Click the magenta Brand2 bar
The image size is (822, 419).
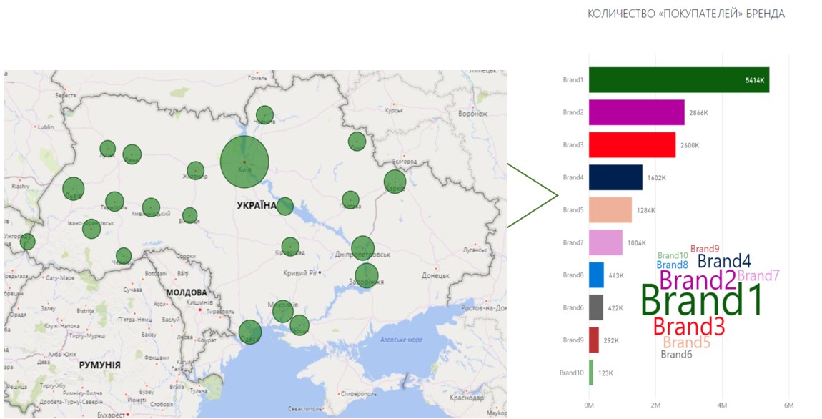click(637, 112)
